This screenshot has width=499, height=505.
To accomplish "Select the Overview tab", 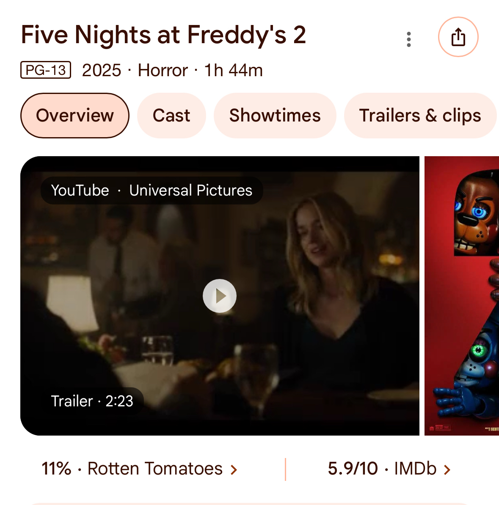I will click(75, 116).
